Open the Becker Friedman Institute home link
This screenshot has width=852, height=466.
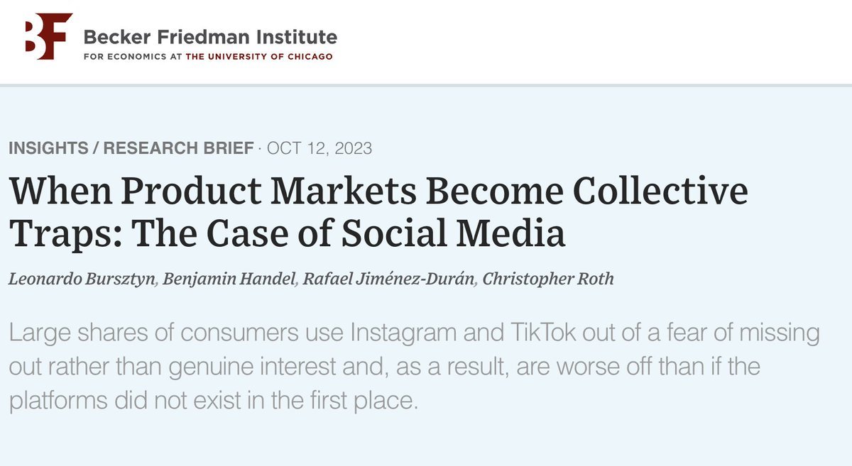(210, 37)
